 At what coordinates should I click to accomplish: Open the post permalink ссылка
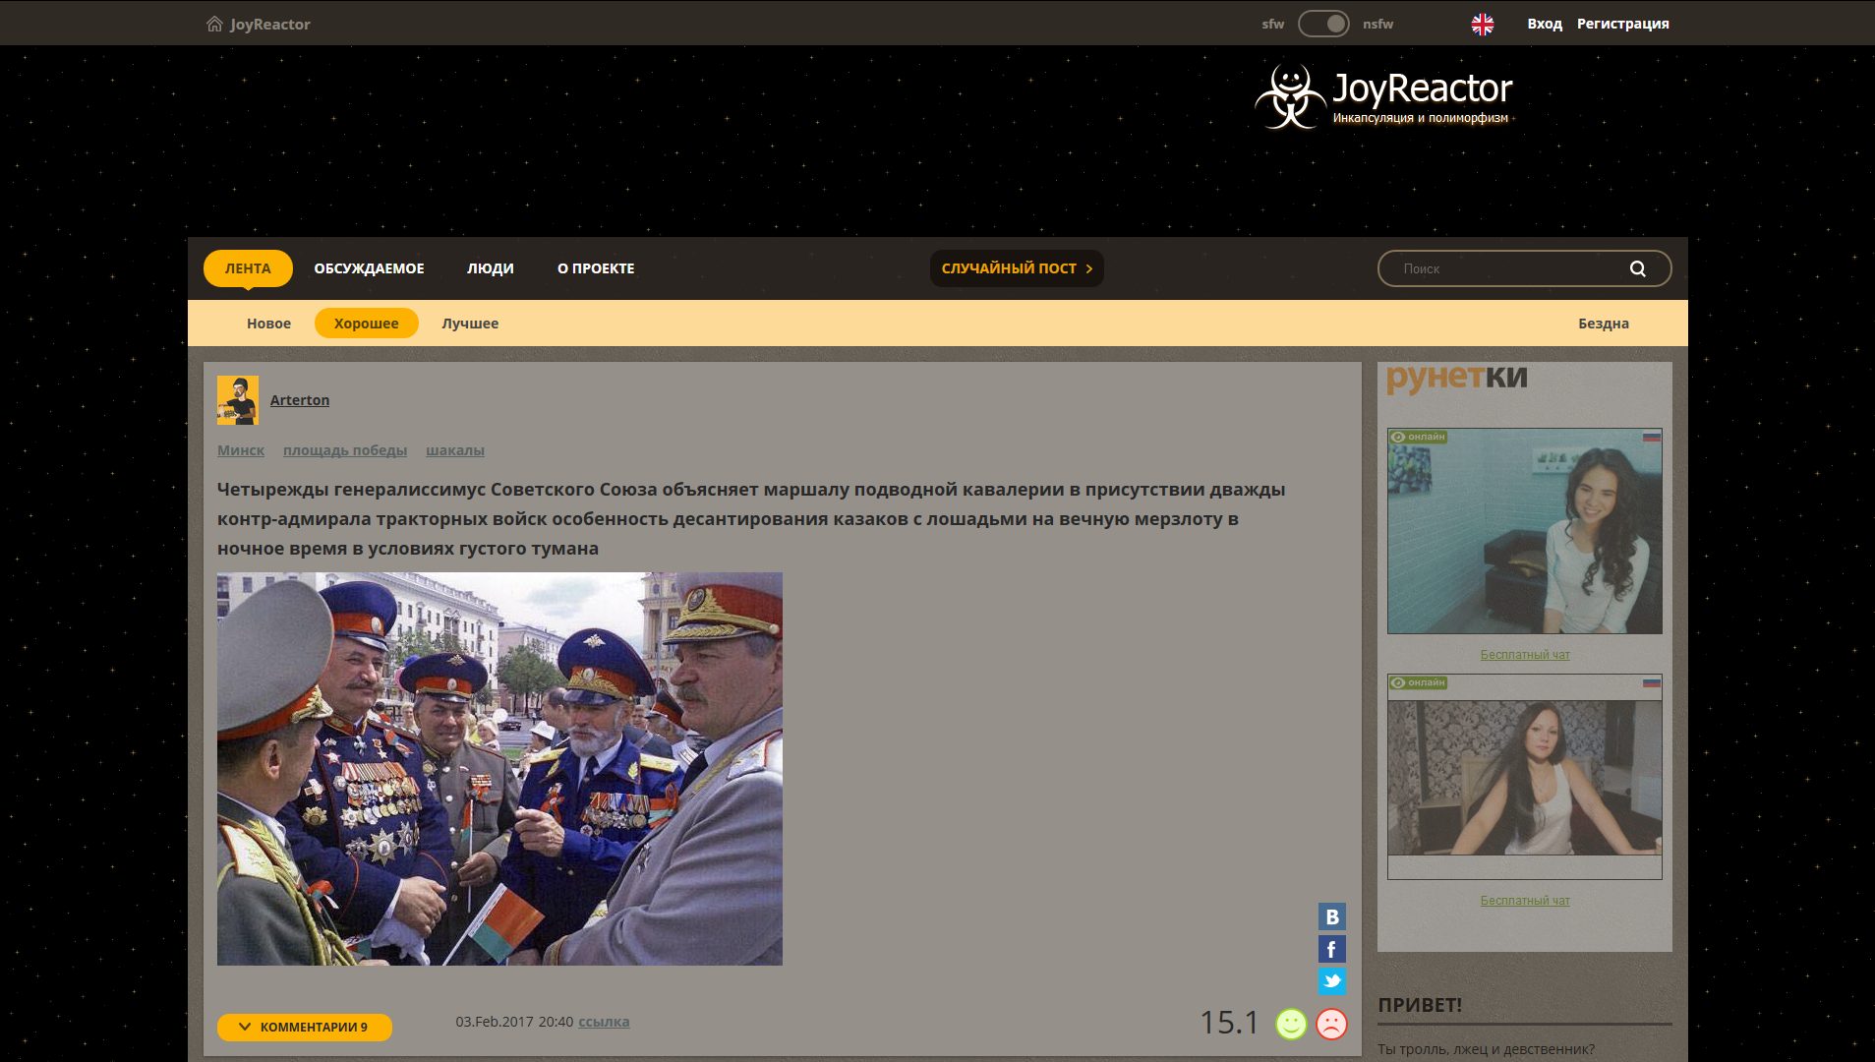[604, 1022]
